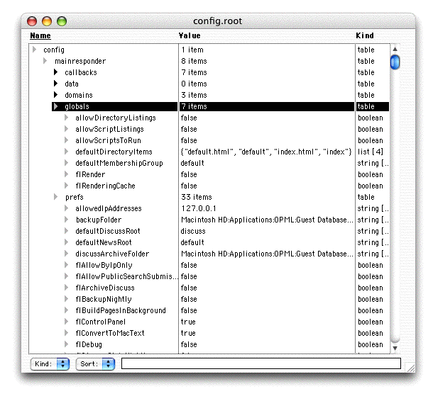This screenshot has height=396, width=433.
Task: Collapse the root config triangle
Action: pos(34,50)
